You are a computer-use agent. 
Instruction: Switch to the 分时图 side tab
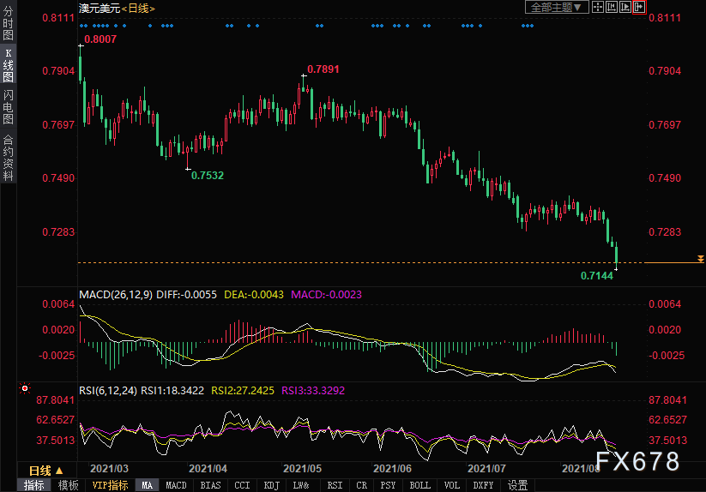[8, 23]
